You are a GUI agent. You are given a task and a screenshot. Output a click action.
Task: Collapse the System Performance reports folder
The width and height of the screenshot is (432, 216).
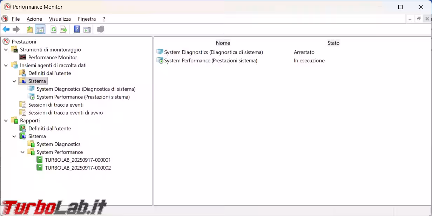(23, 152)
